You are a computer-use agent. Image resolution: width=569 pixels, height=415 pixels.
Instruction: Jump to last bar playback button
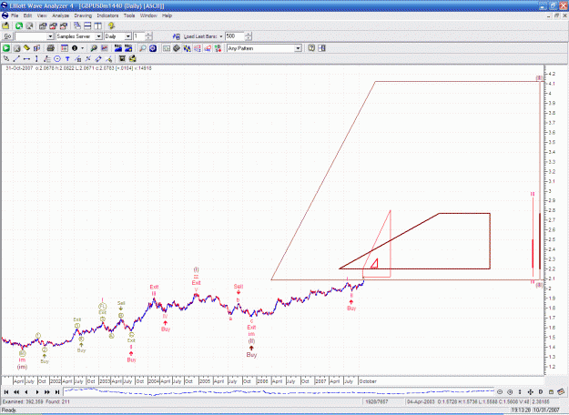(x=57, y=391)
